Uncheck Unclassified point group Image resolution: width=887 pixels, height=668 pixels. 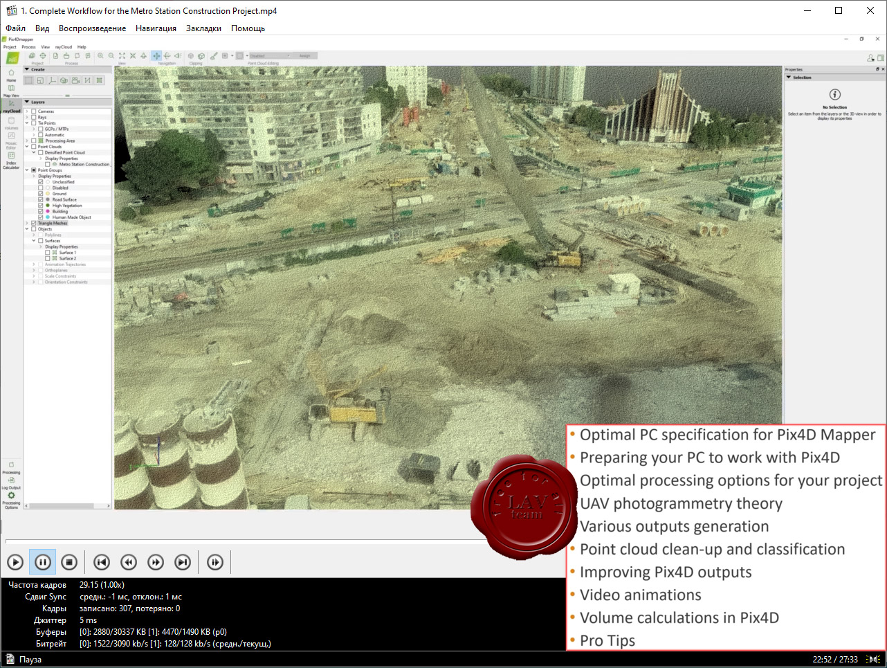(x=41, y=182)
